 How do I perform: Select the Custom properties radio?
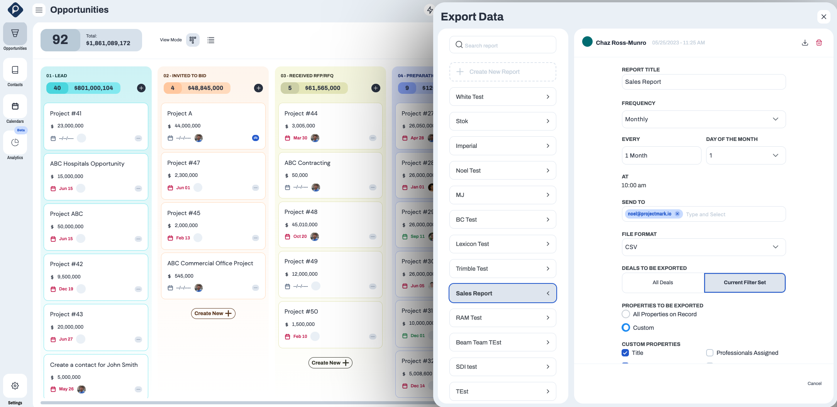point(626,327)
